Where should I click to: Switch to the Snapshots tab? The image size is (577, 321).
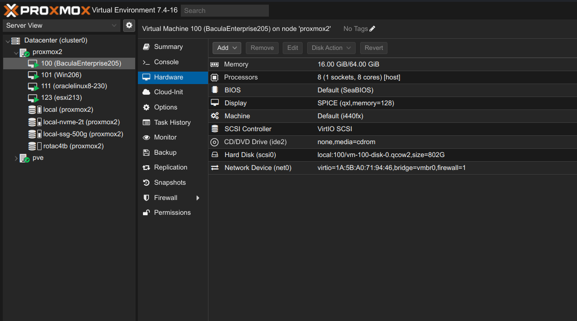tap(173, 182)
